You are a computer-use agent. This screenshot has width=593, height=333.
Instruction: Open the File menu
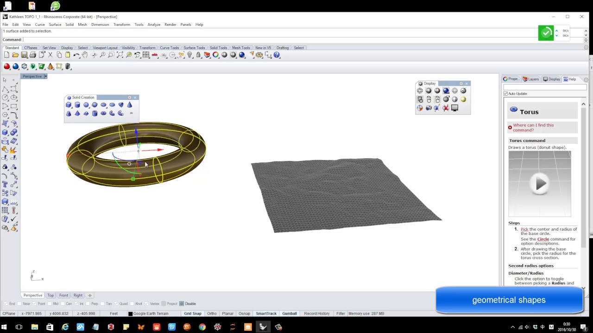5,25
